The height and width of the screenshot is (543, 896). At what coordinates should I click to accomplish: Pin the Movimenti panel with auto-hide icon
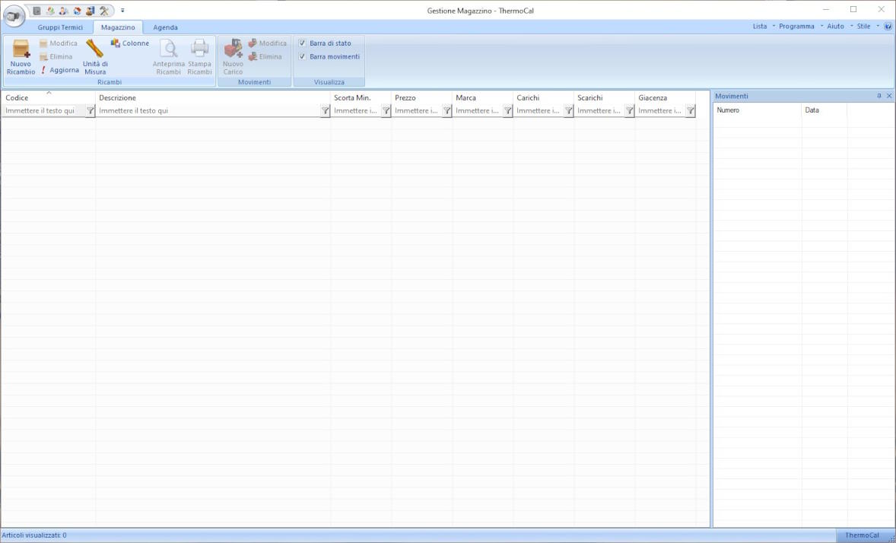(x=879, y=96)
